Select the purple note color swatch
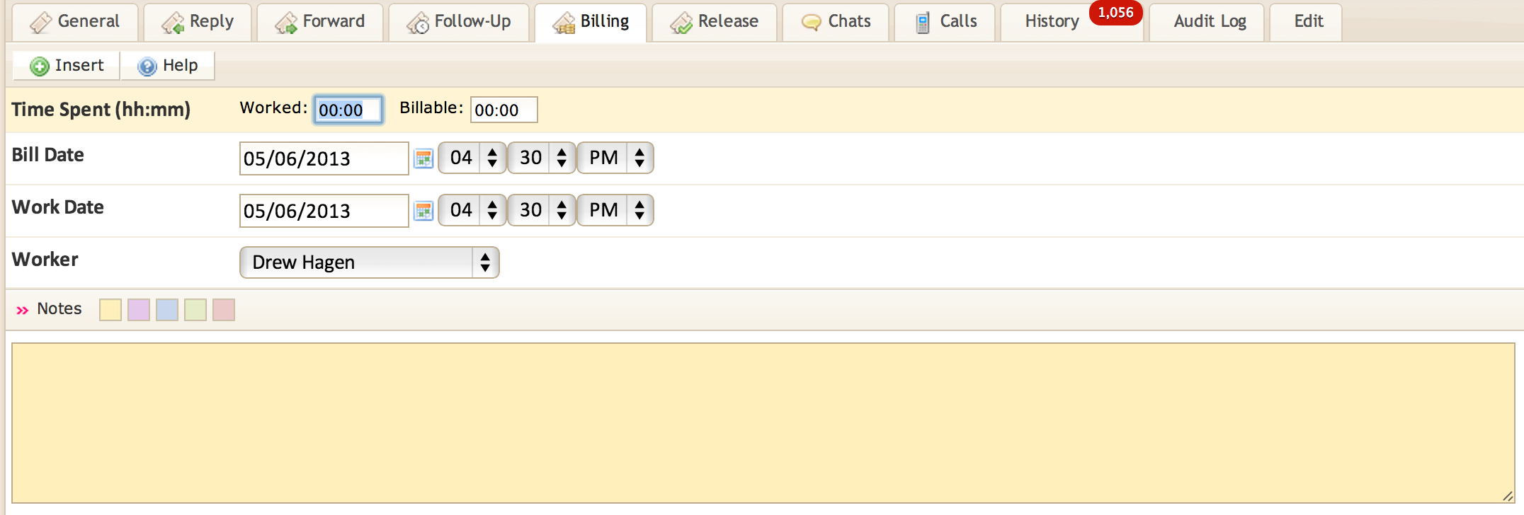The image size is (1524, 515). click(139, 310)
